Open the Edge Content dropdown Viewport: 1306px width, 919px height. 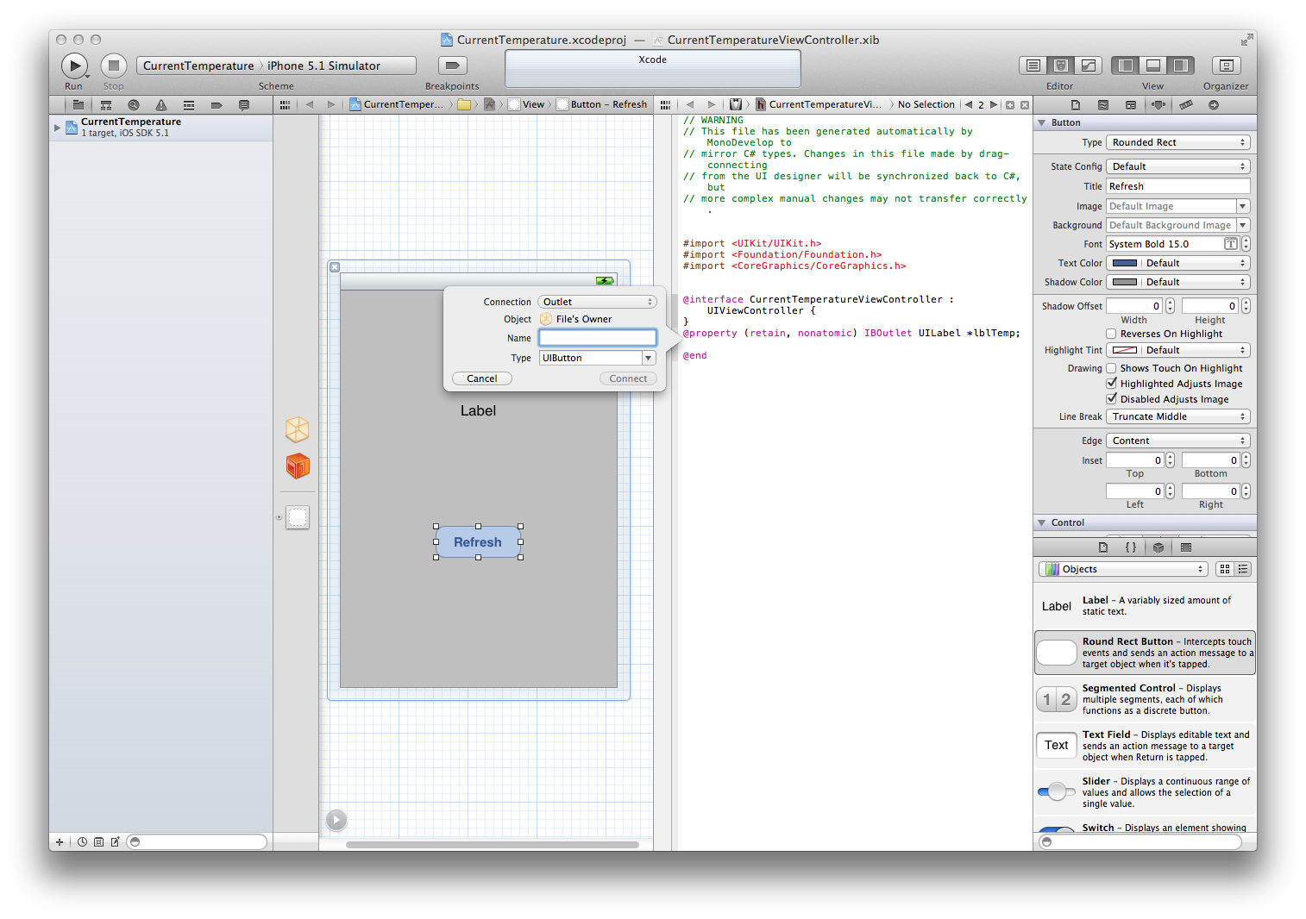pyautogui.click(x=1178, y=441)
